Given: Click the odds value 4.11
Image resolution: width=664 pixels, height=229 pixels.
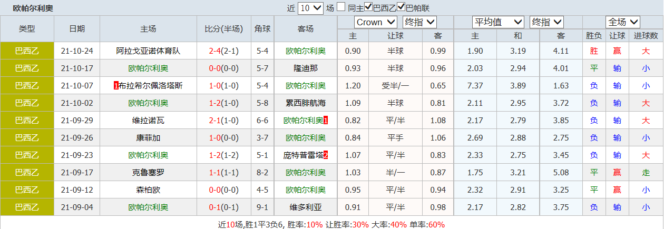Looking at the screenshot, I should click(x=561, y=51).
